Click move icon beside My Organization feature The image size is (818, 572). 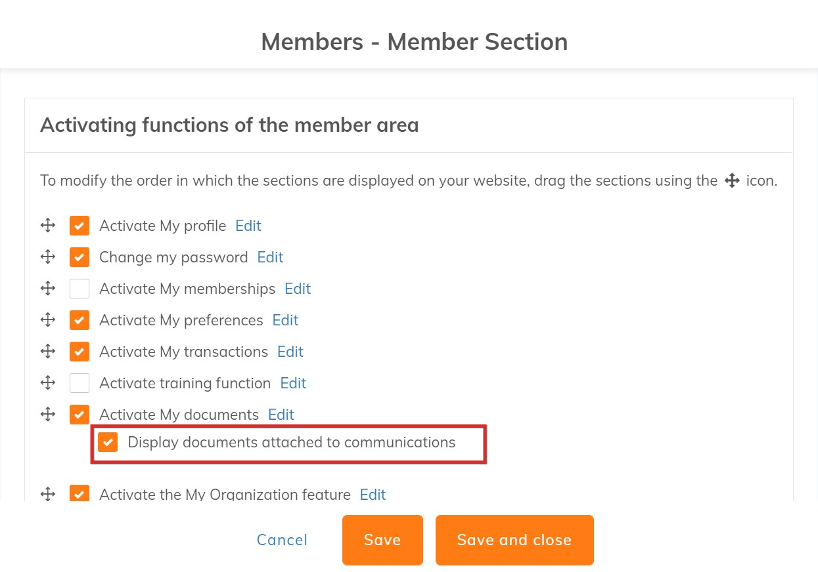click(x=48, y=494)
